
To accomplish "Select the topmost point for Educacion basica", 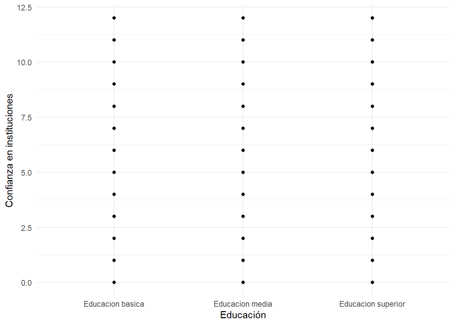I will point(114,18).
